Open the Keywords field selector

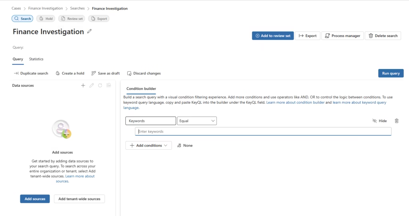[x=151, y=121]
